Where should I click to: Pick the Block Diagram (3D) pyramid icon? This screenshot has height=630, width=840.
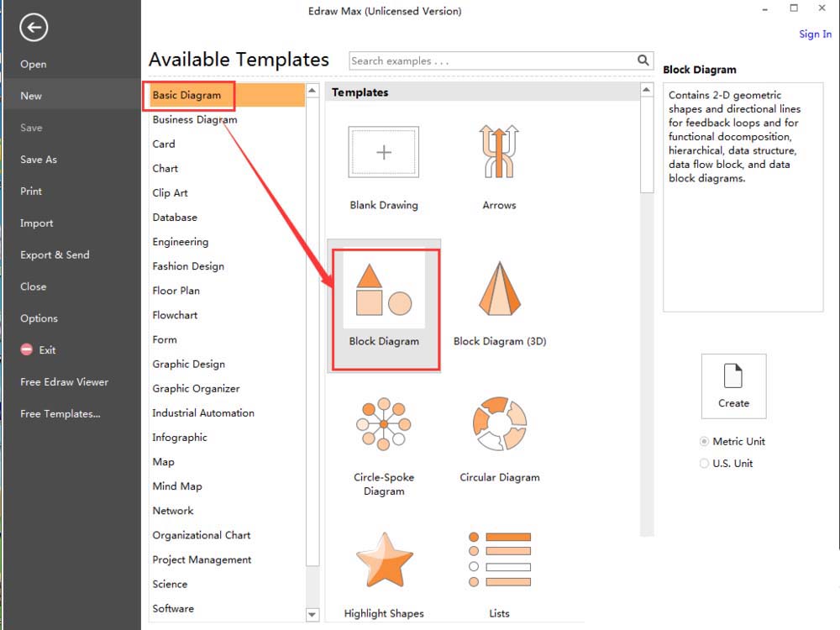500,288
